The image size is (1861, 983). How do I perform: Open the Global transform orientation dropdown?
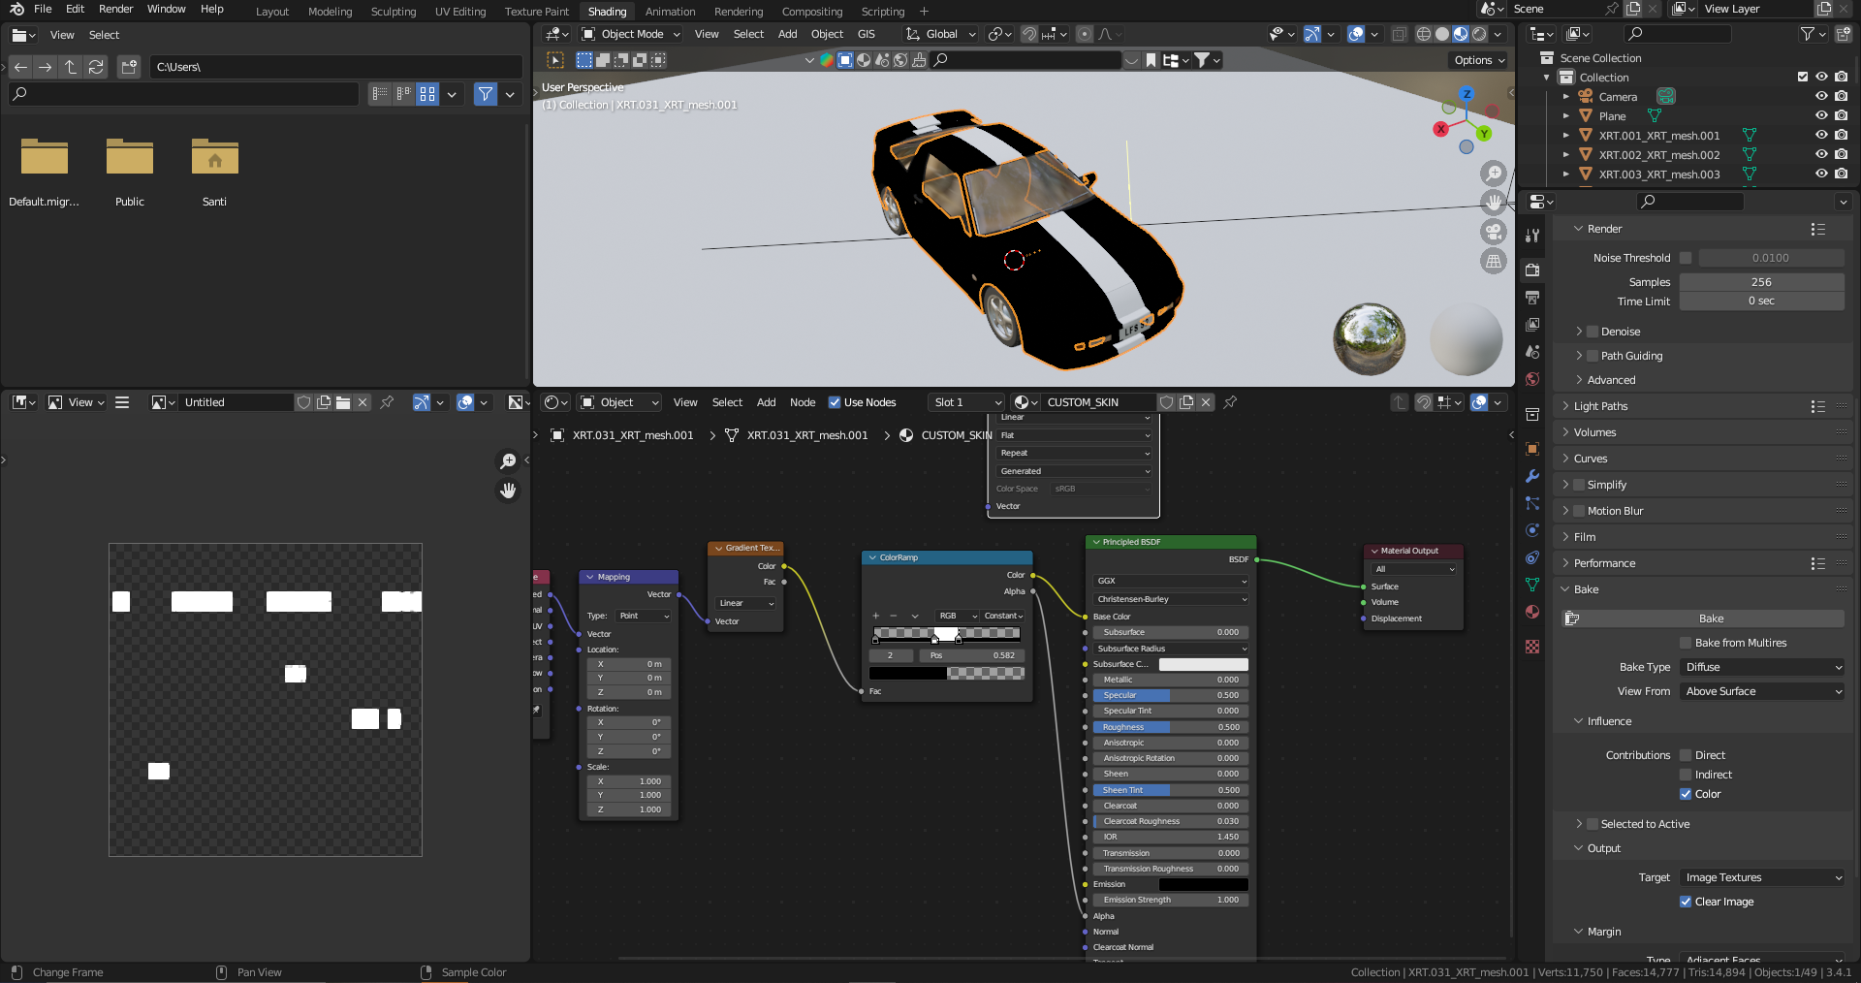click(x=940, y=34)
